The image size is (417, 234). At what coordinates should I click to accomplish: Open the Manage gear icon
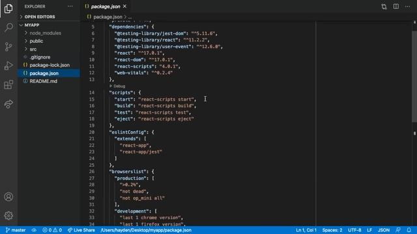(x=8, y=215)
